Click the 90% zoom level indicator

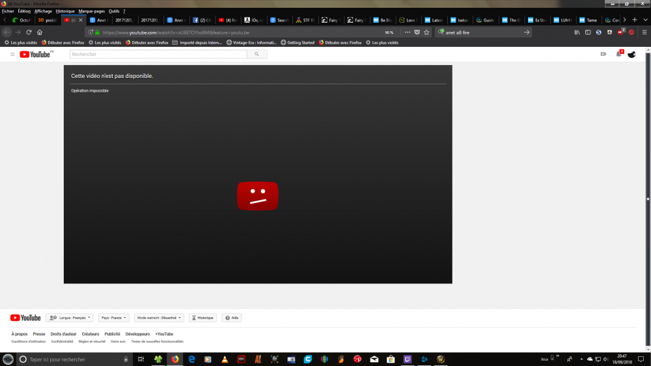[x=389, y=33]
